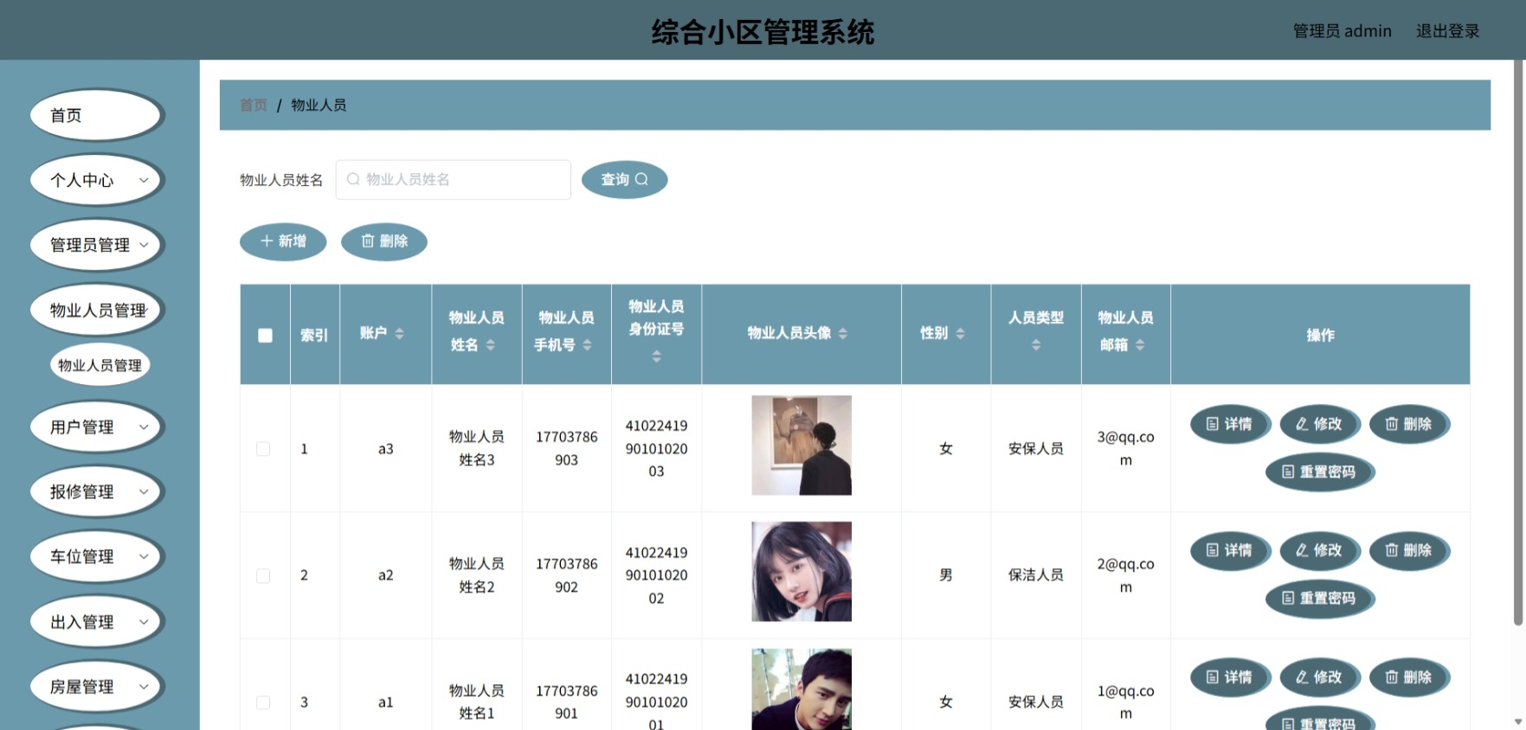This screenshot has height=730, width=1526.
Task: Click 修改 for account a3
Action: [x=1319, y=424]
